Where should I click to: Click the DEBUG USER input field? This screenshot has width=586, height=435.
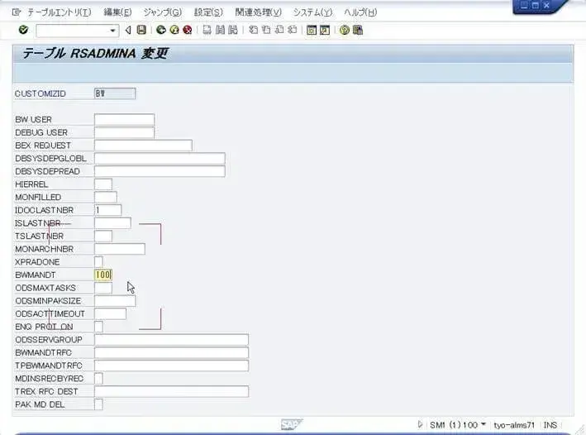(x=125, y=132)
